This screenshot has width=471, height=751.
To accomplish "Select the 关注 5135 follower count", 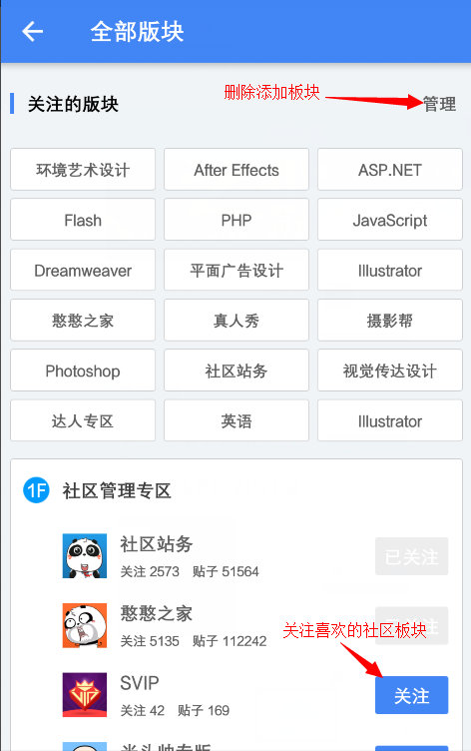I will [x=150, y=641].
